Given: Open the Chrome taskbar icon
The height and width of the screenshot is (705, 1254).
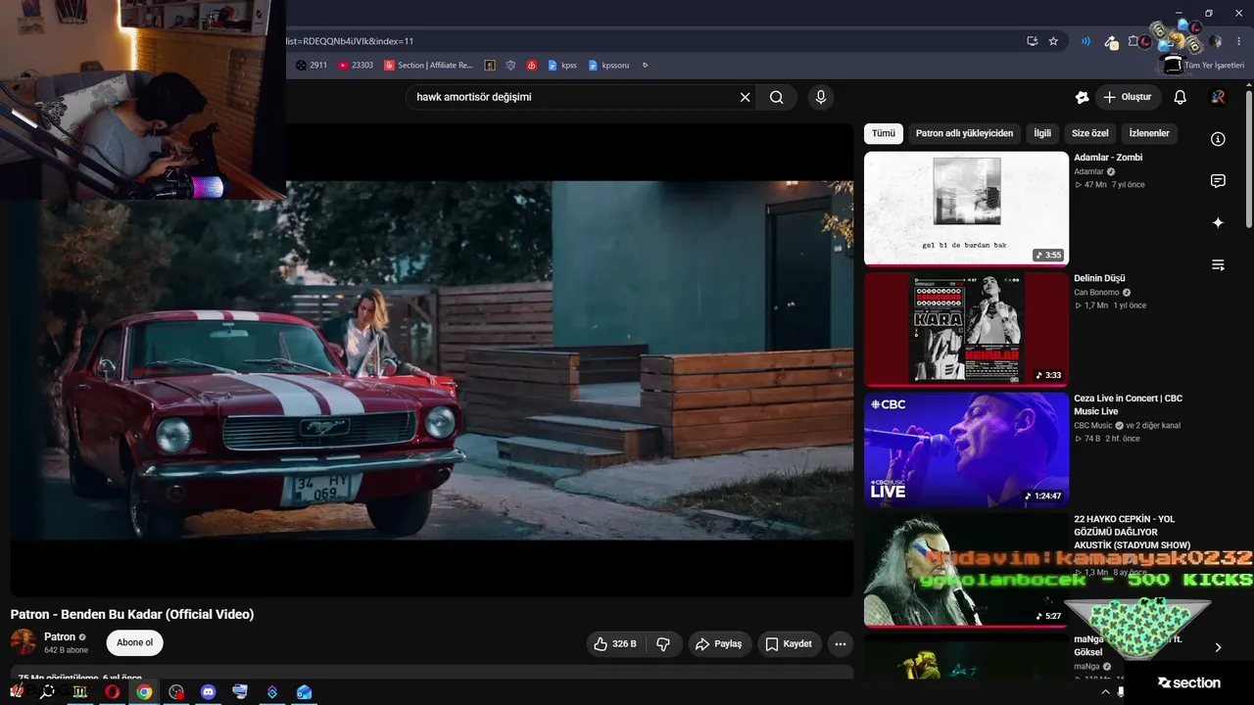Looking at the screenshot, I should tap(144, 692).
